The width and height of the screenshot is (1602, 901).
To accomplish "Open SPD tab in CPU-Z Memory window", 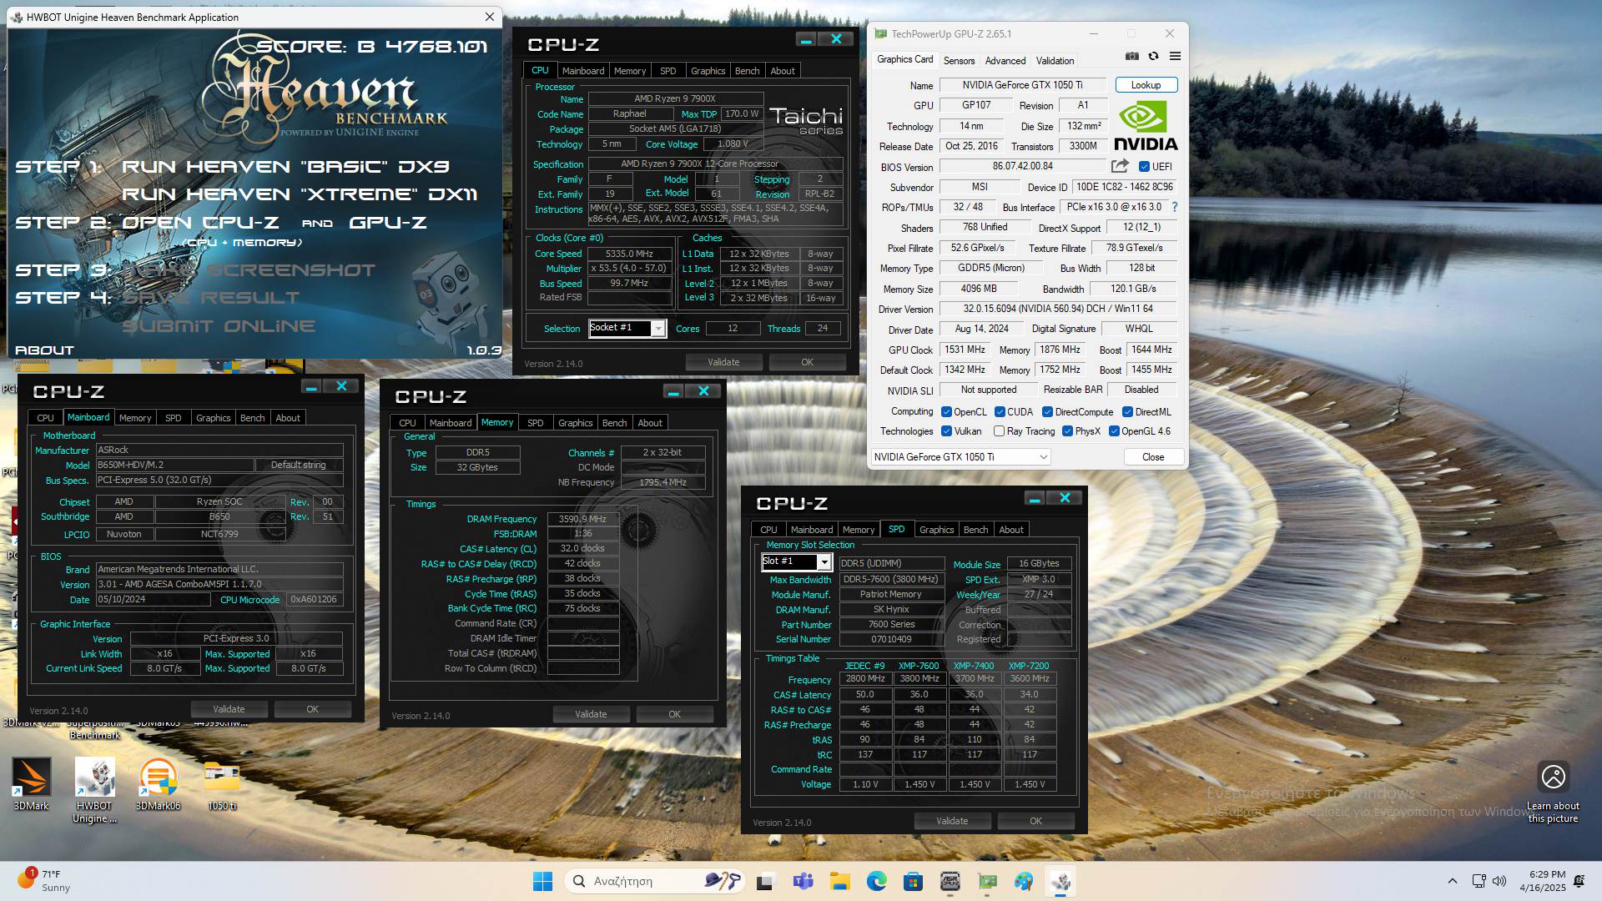I will (535, 423).
